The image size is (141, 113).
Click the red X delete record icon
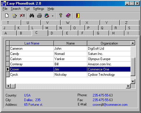click(x=22, y=16)
